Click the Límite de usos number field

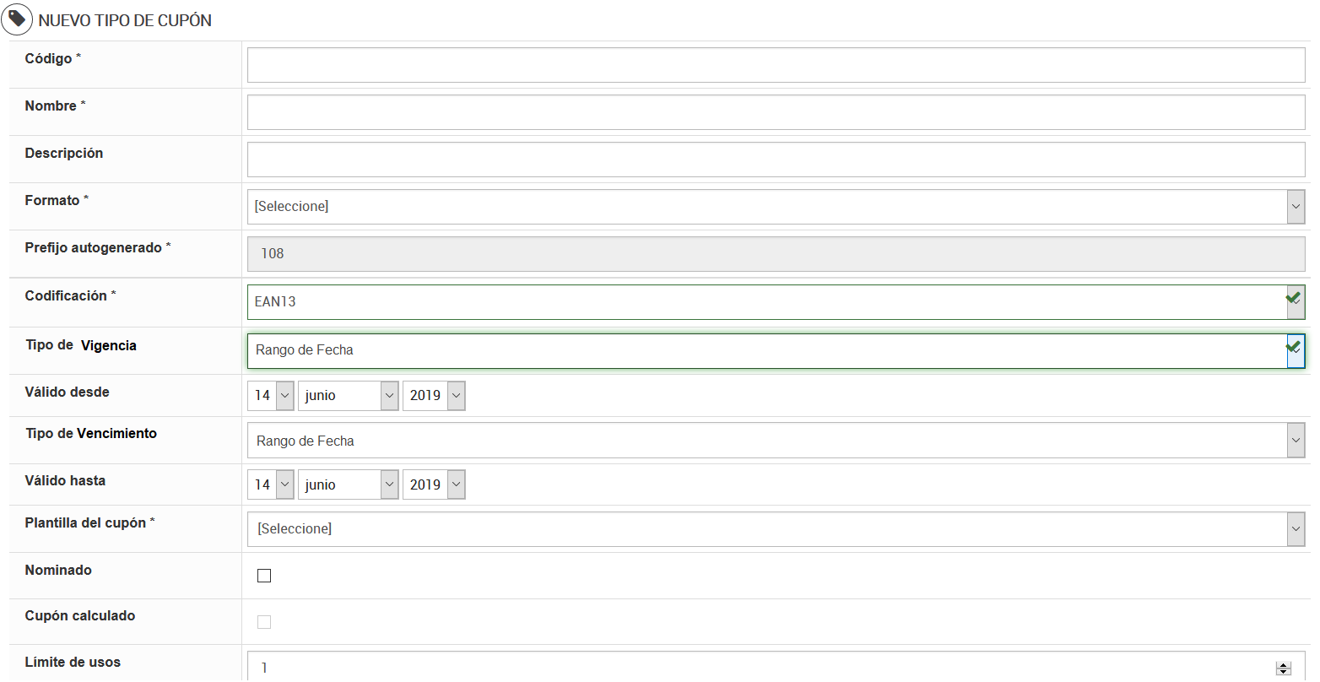[x=760, y=668]
